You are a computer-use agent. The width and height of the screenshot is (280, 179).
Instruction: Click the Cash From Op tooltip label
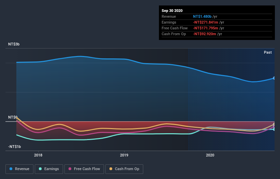click(174, 34)
